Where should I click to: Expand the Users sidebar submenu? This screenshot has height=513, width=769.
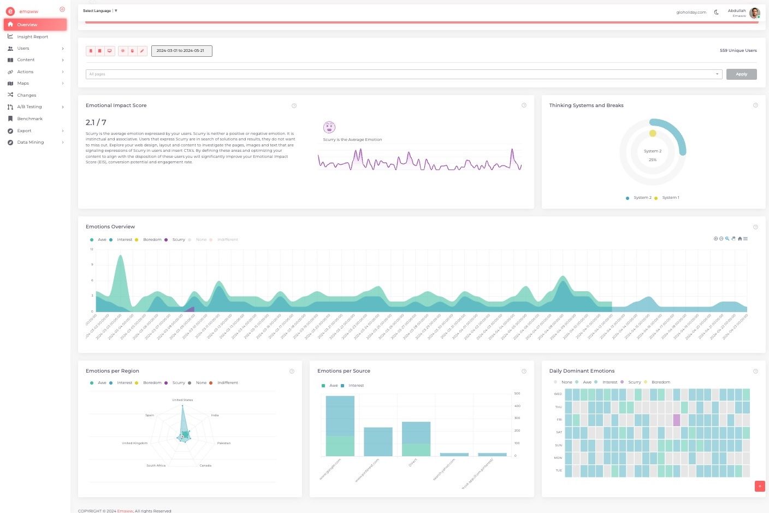pos(36,49)
